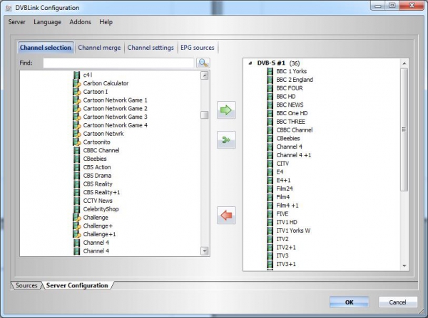Select Cartoon Network Game 3 in list
428x318 pixels.
(115, 117)
